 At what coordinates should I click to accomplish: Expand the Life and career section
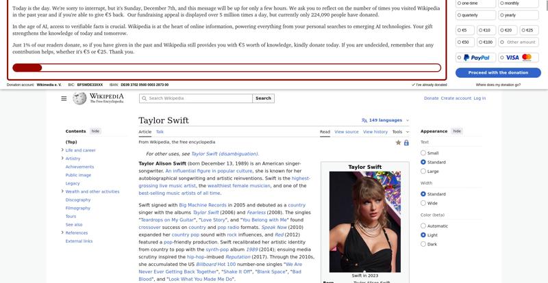click(62, 150)
